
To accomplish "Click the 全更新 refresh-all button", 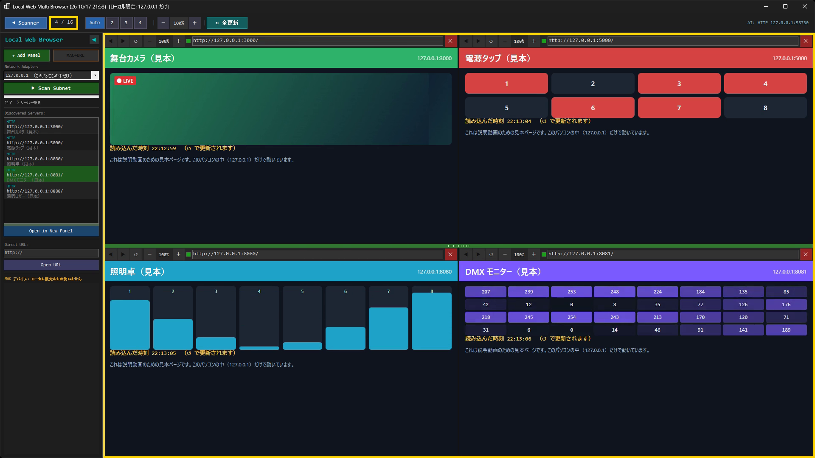I will tap(227, 23).
